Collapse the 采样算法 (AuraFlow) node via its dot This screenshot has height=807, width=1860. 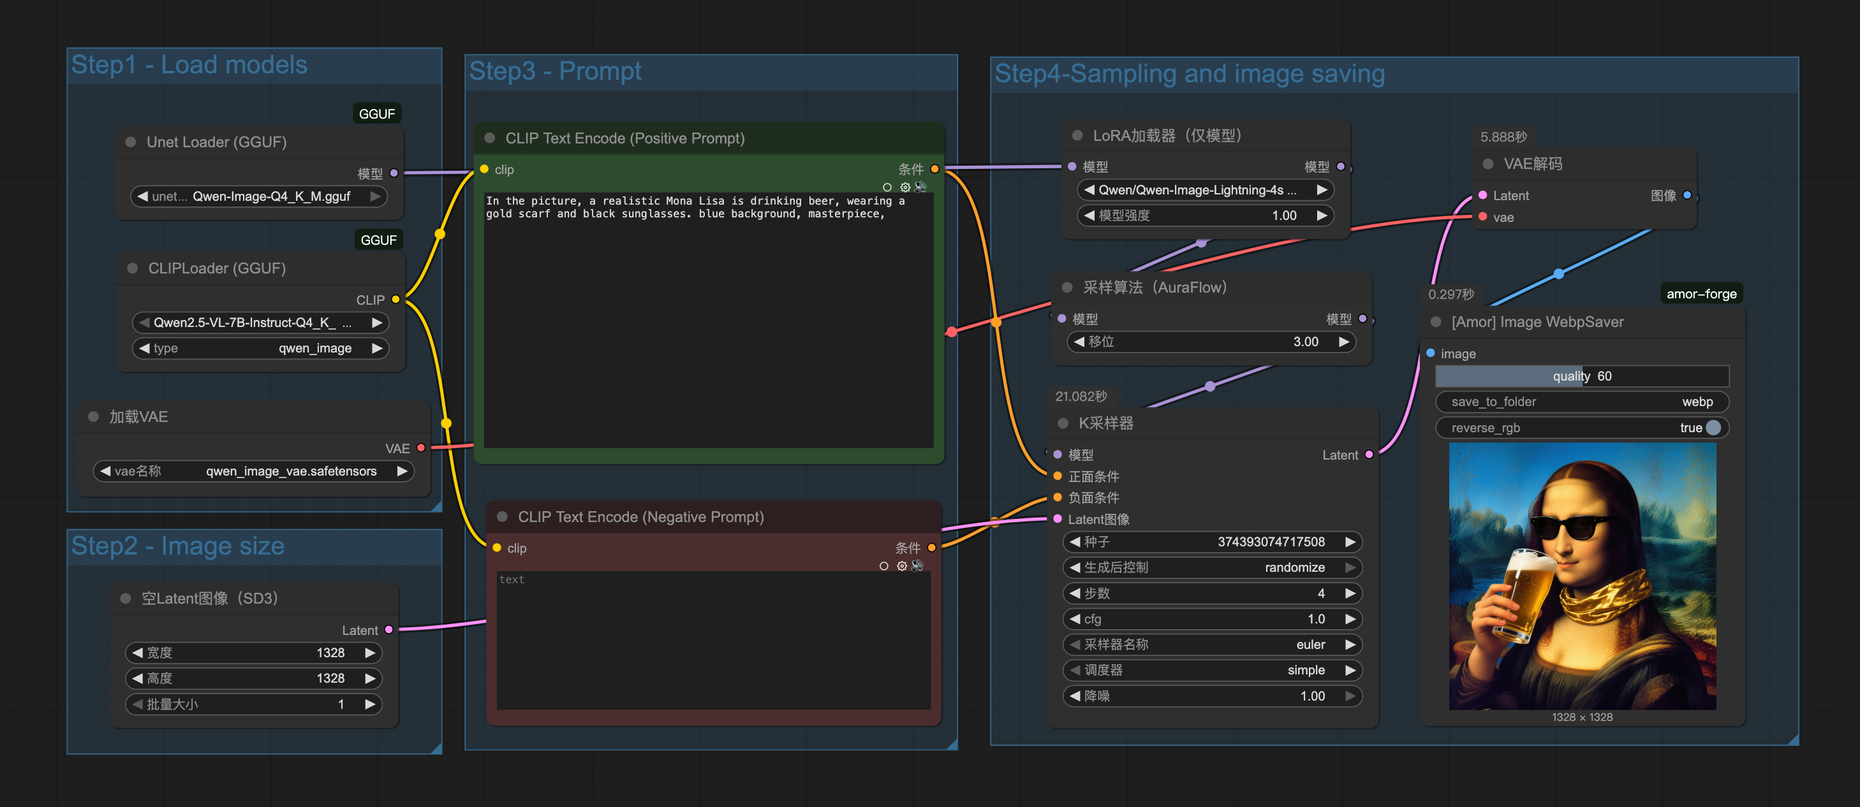[1067, 287]
